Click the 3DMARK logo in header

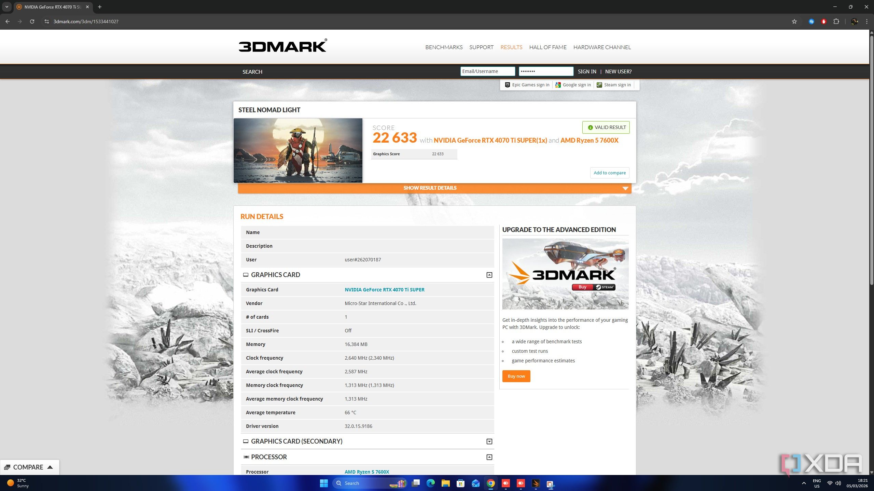283,46
